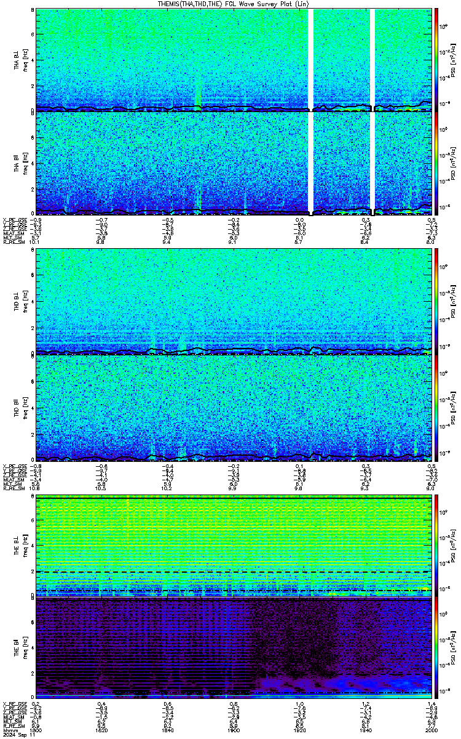The image size is (461, 739).
Task: Click X_RE_GSE label under the THE panels
Action: pos(14,703)
